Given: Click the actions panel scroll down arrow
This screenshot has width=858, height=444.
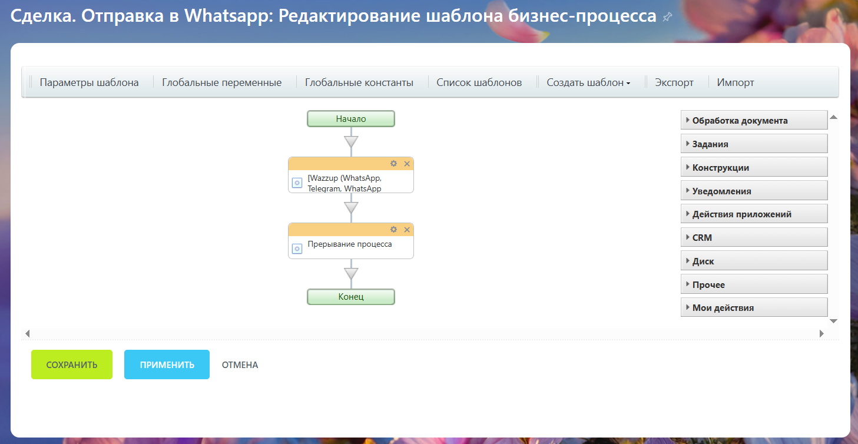Looking at the screenshot, I should 833,321.
